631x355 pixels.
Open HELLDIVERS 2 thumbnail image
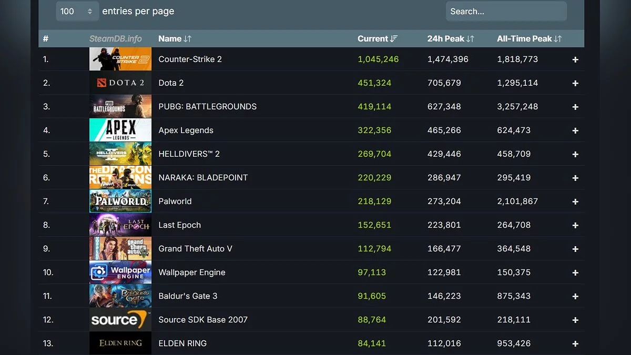click(120, 154)
